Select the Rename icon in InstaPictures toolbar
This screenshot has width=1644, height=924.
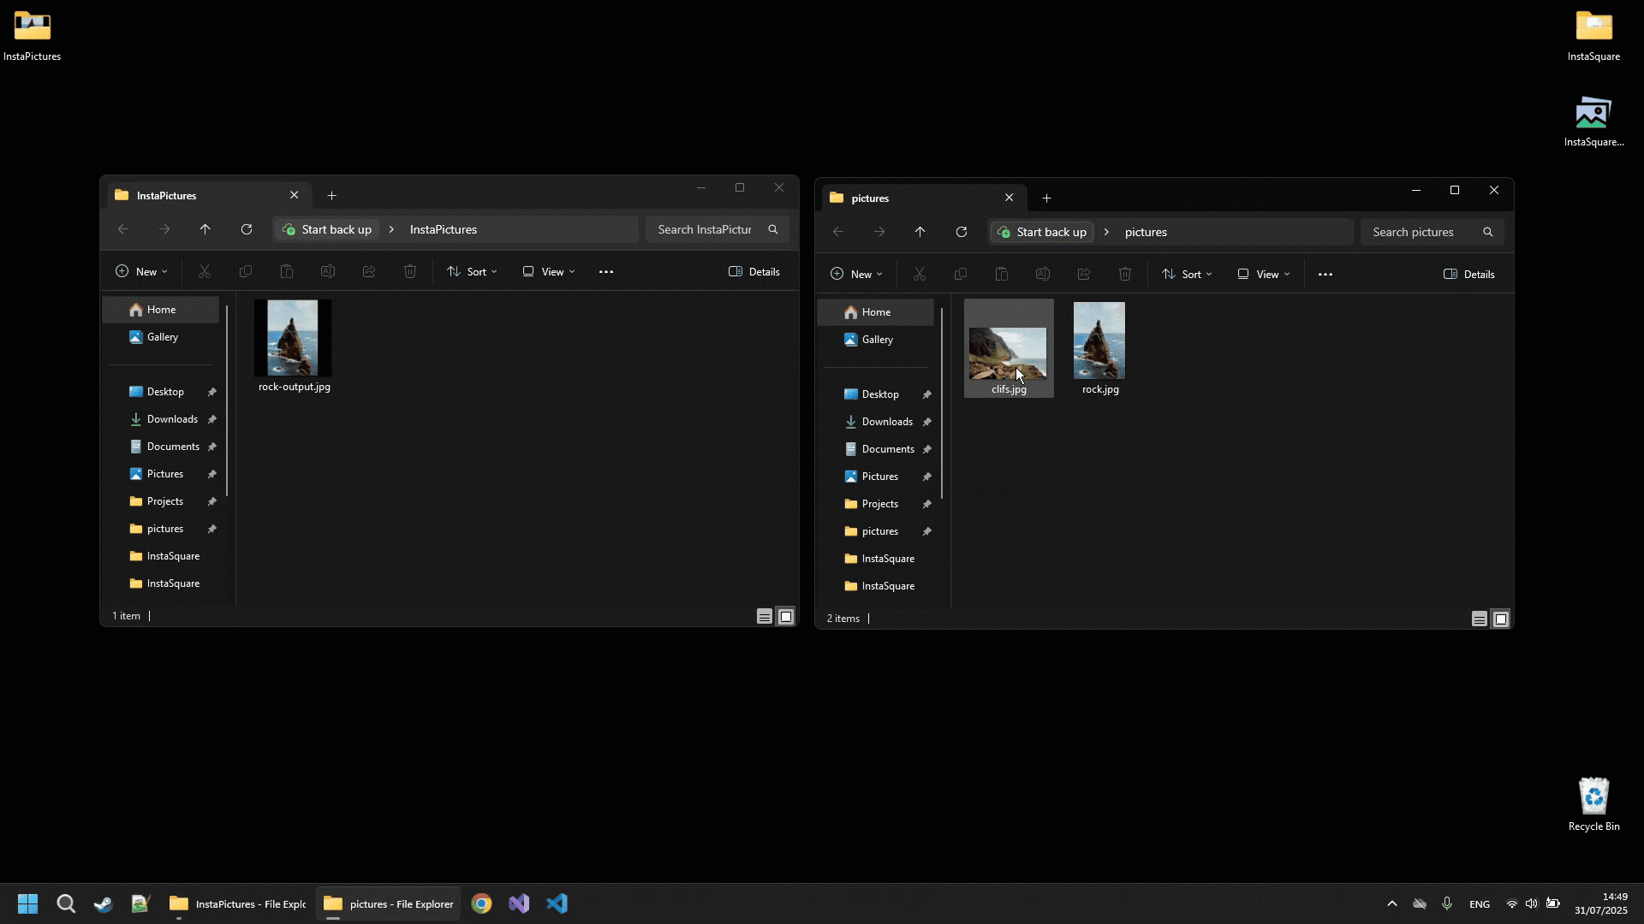[327, 271]
